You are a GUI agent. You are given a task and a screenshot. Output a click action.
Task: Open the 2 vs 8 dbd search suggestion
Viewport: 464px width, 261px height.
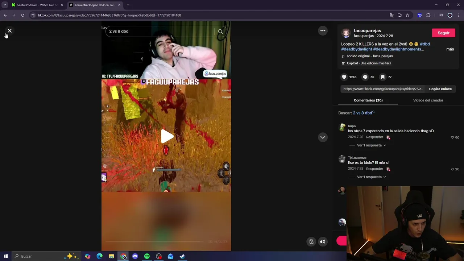point(364,113)
